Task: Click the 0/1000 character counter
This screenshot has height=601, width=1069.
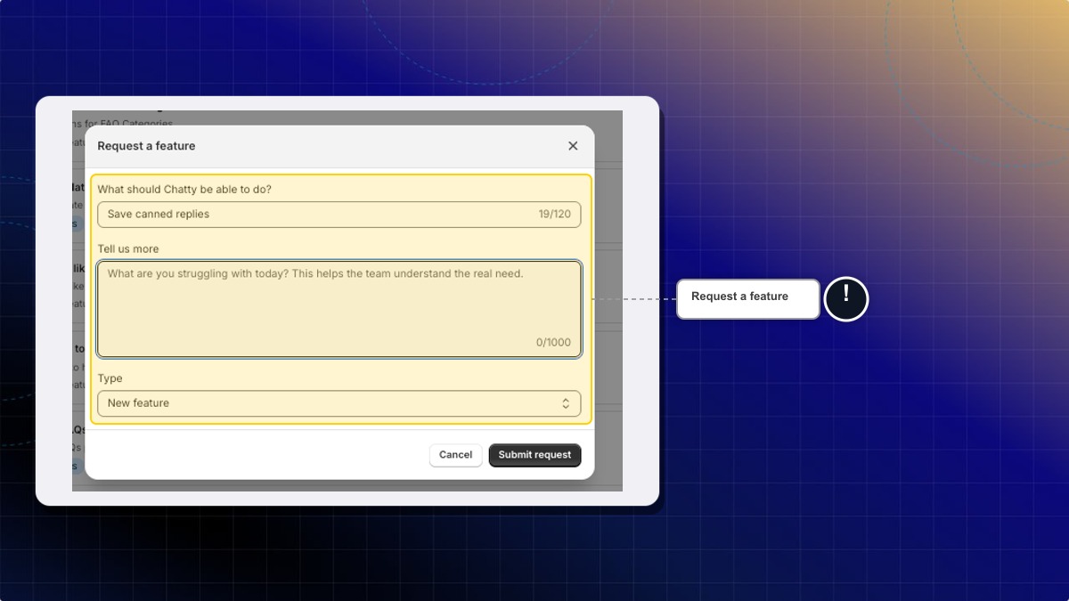Action: [553, 343]
